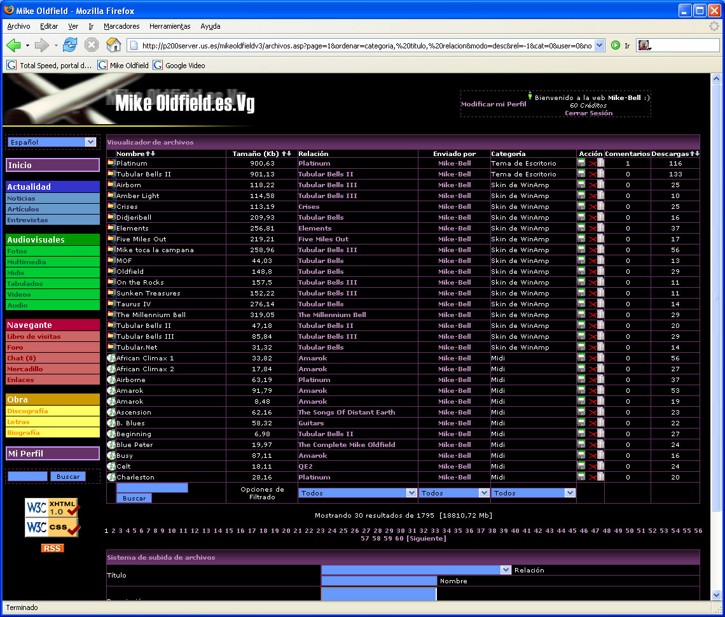Open the W3C CSS validation badge

click(x=52, y=527)
